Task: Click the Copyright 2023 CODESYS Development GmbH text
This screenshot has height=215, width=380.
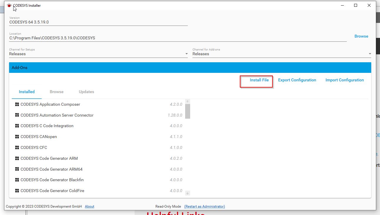Action: tap(44, 206)
